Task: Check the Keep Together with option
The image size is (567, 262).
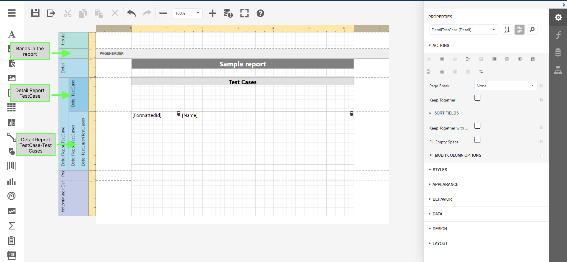Action: click(x=477, y=126)
